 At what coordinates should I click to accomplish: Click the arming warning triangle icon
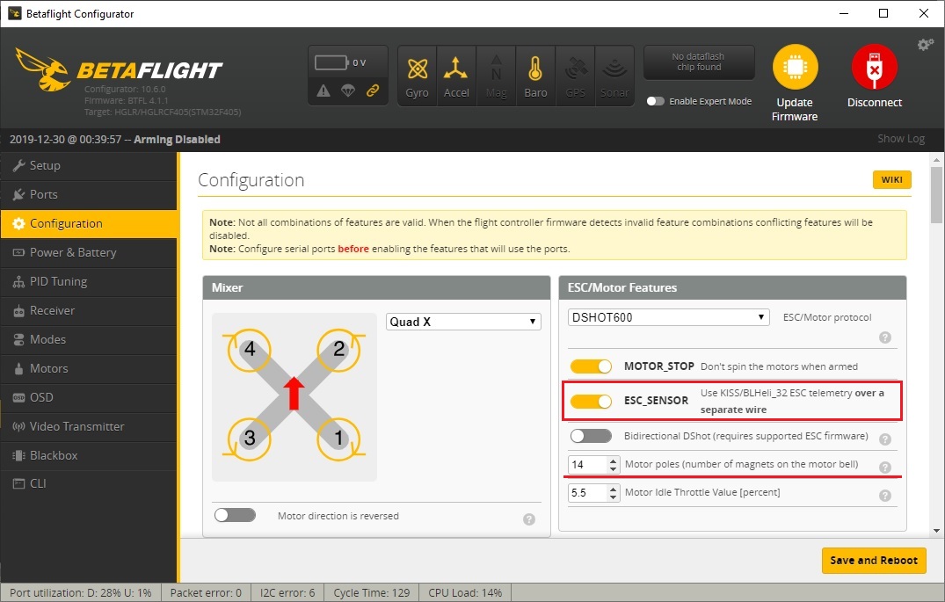coord(323,91)
